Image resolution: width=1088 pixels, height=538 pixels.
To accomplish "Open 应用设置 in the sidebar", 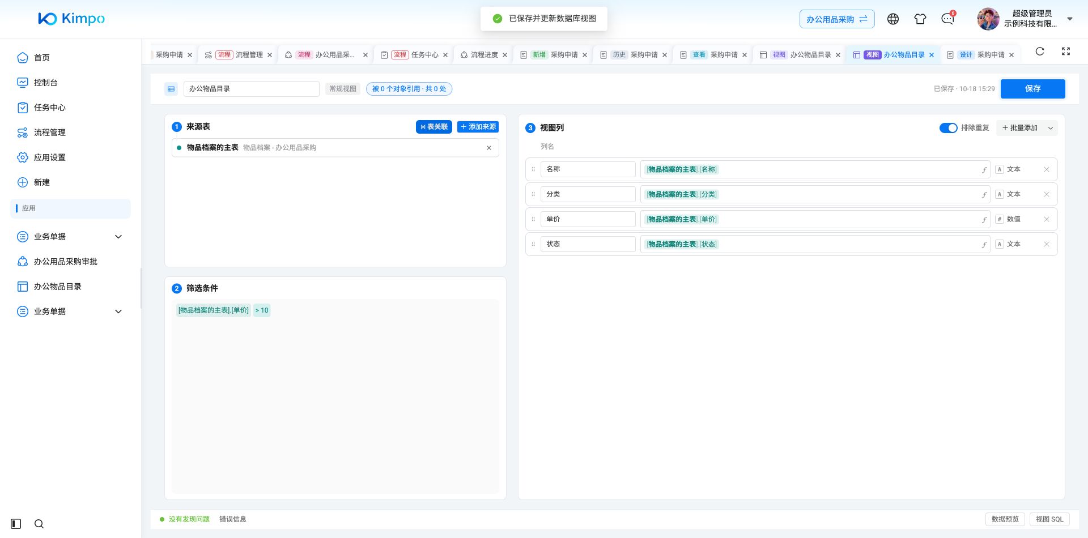I will (49, 157).
